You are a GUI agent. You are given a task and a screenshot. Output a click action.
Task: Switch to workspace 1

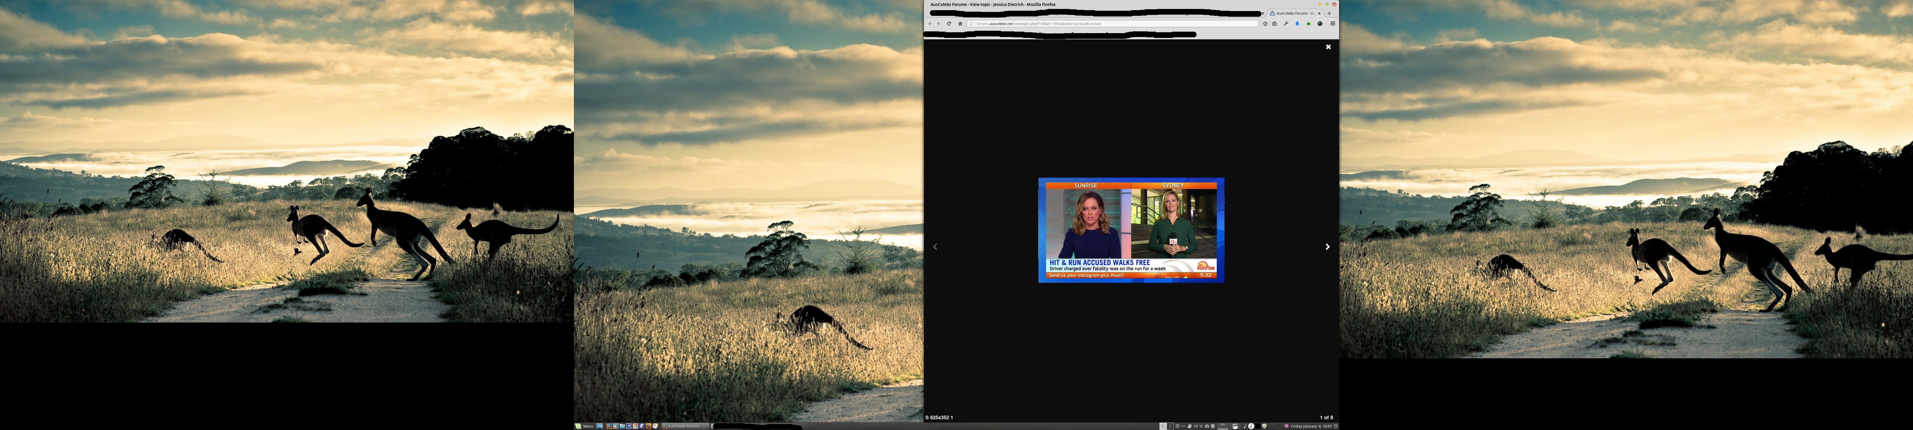pyautogui.click(x=1163, y=426)
